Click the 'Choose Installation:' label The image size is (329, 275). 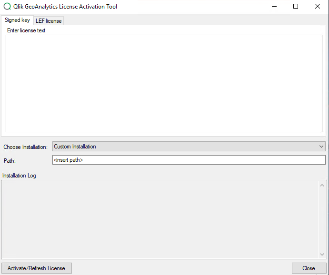click(x=25, y=147)
